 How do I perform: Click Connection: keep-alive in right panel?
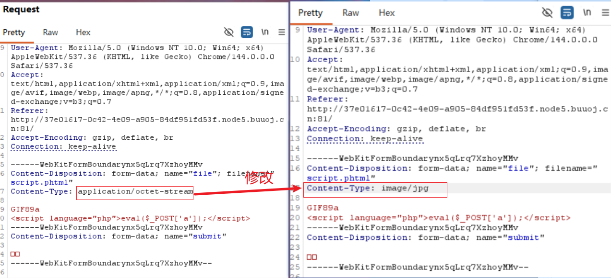pos(365,139)
